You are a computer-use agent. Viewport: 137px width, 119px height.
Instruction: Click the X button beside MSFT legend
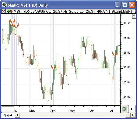(x=3, y=12)
